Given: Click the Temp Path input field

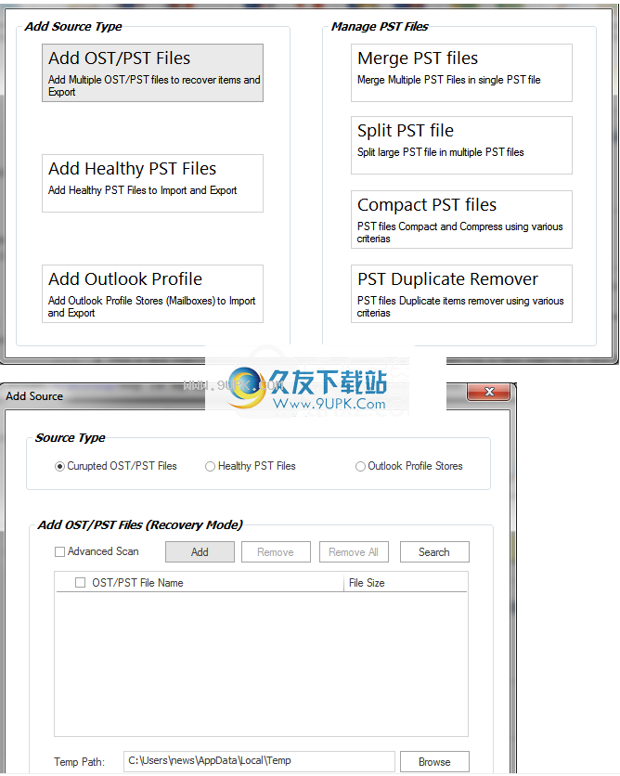Looking at the screenshot, I should (x=259, y=761).
